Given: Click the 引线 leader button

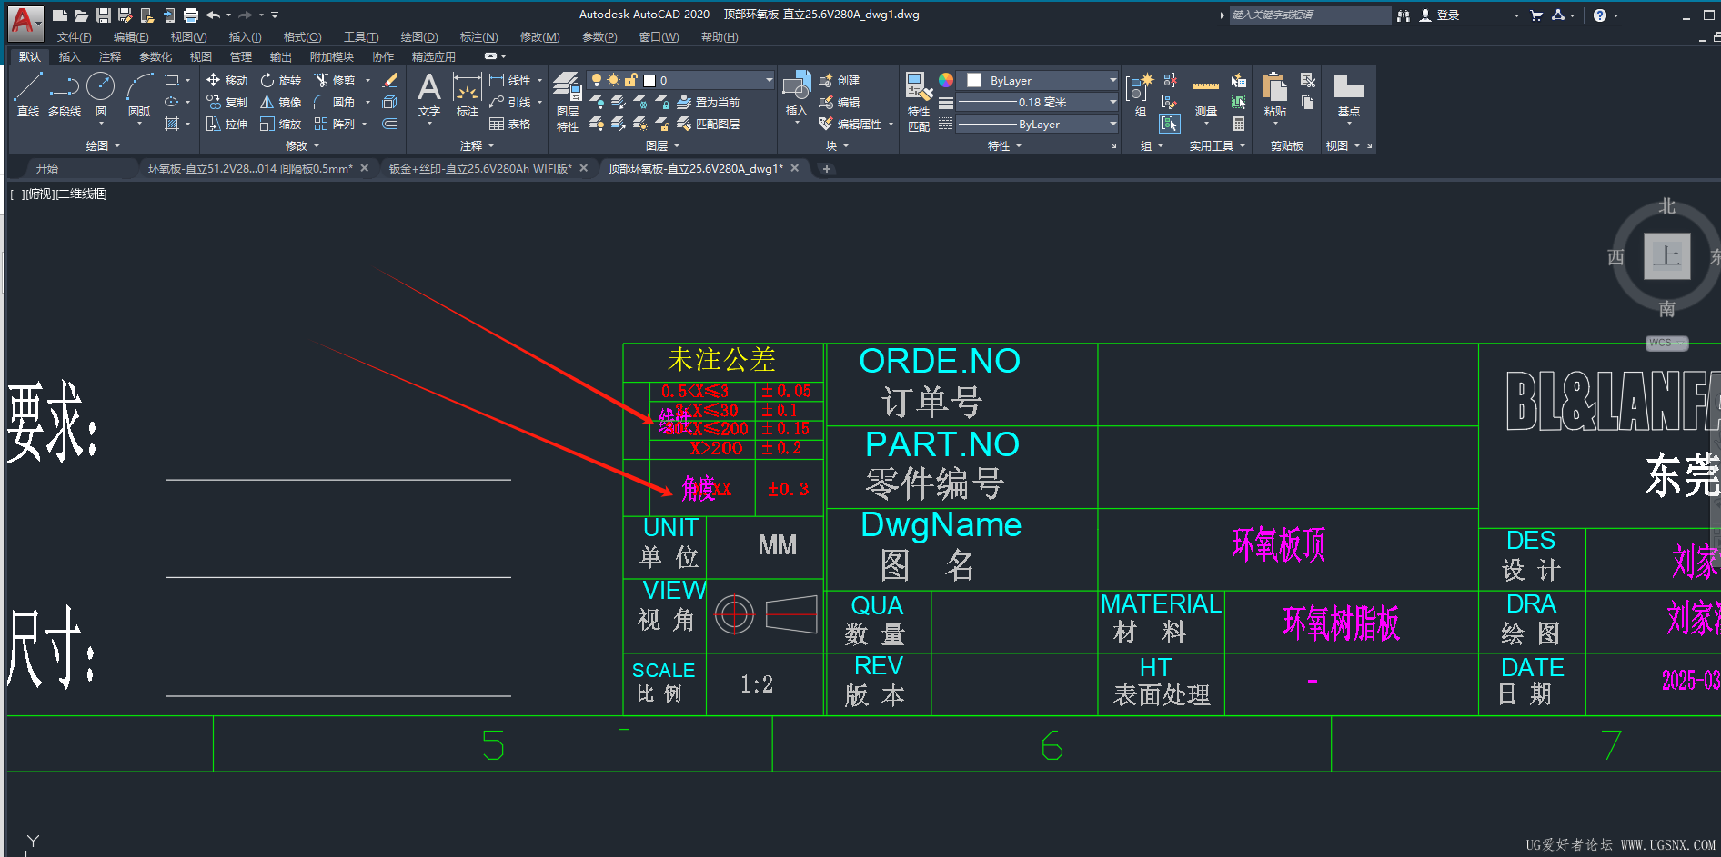Looking at the screenshot, I should (510, 102).
